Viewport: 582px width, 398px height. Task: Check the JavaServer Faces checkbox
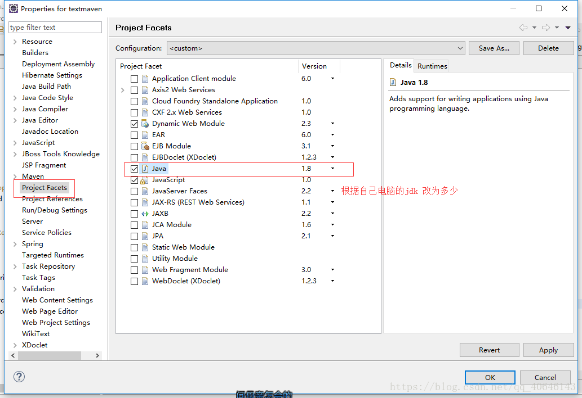click(134, 191)
